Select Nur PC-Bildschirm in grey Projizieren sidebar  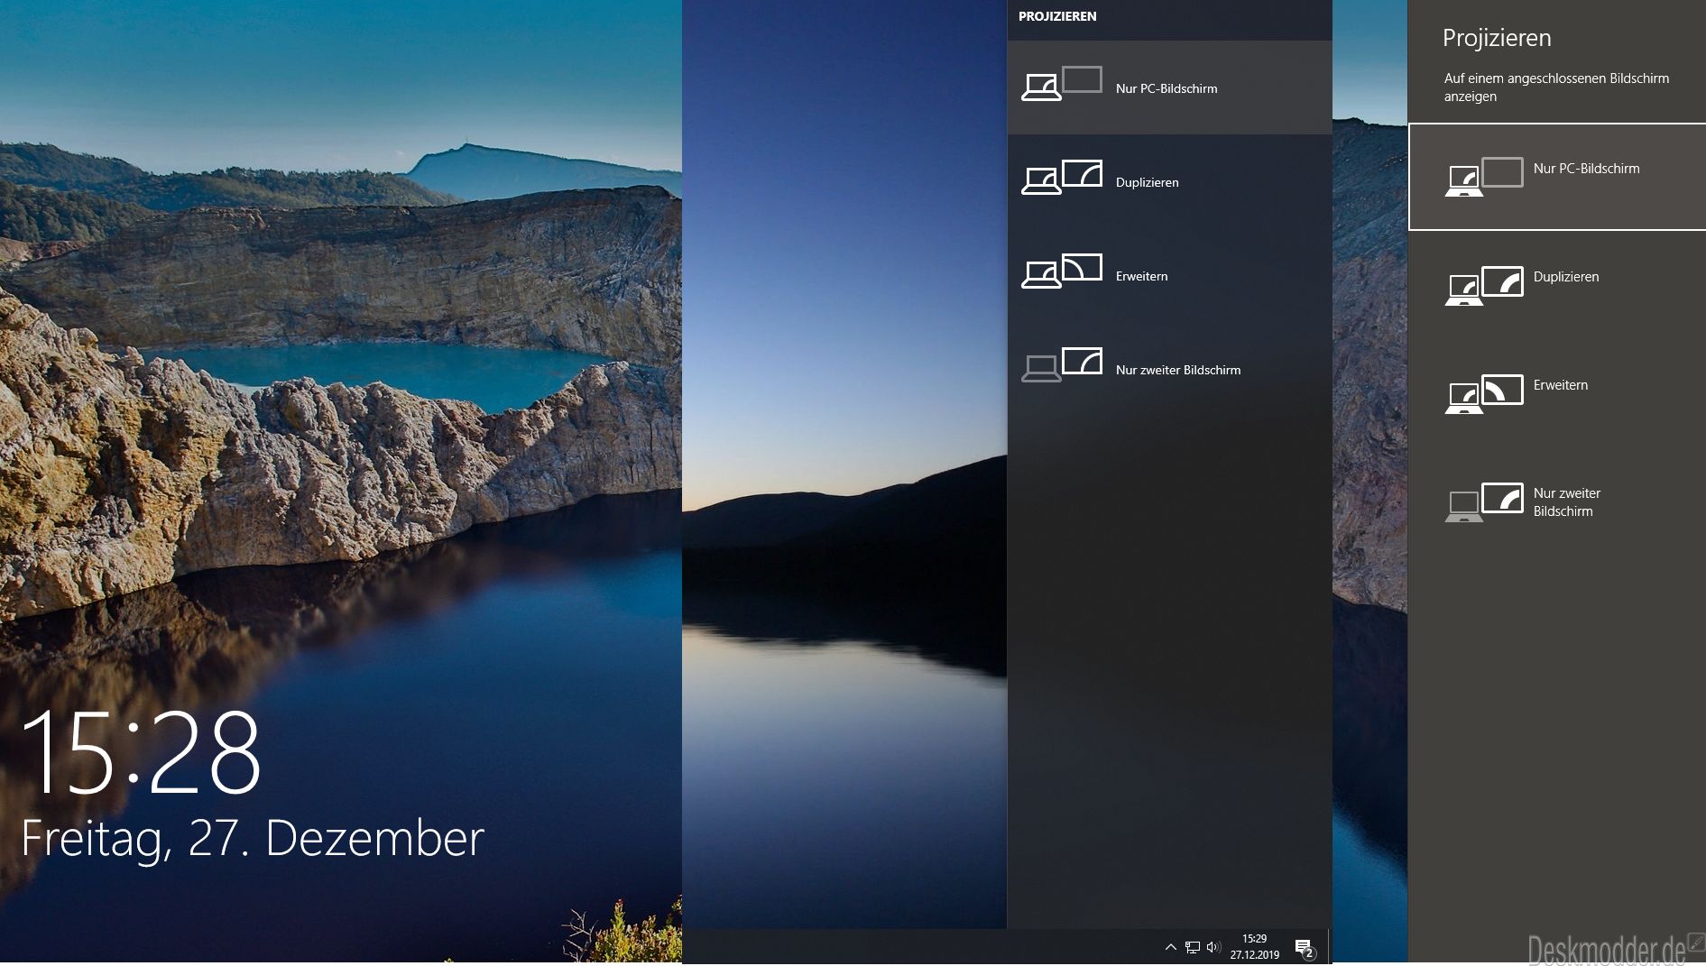(1557, 177)
